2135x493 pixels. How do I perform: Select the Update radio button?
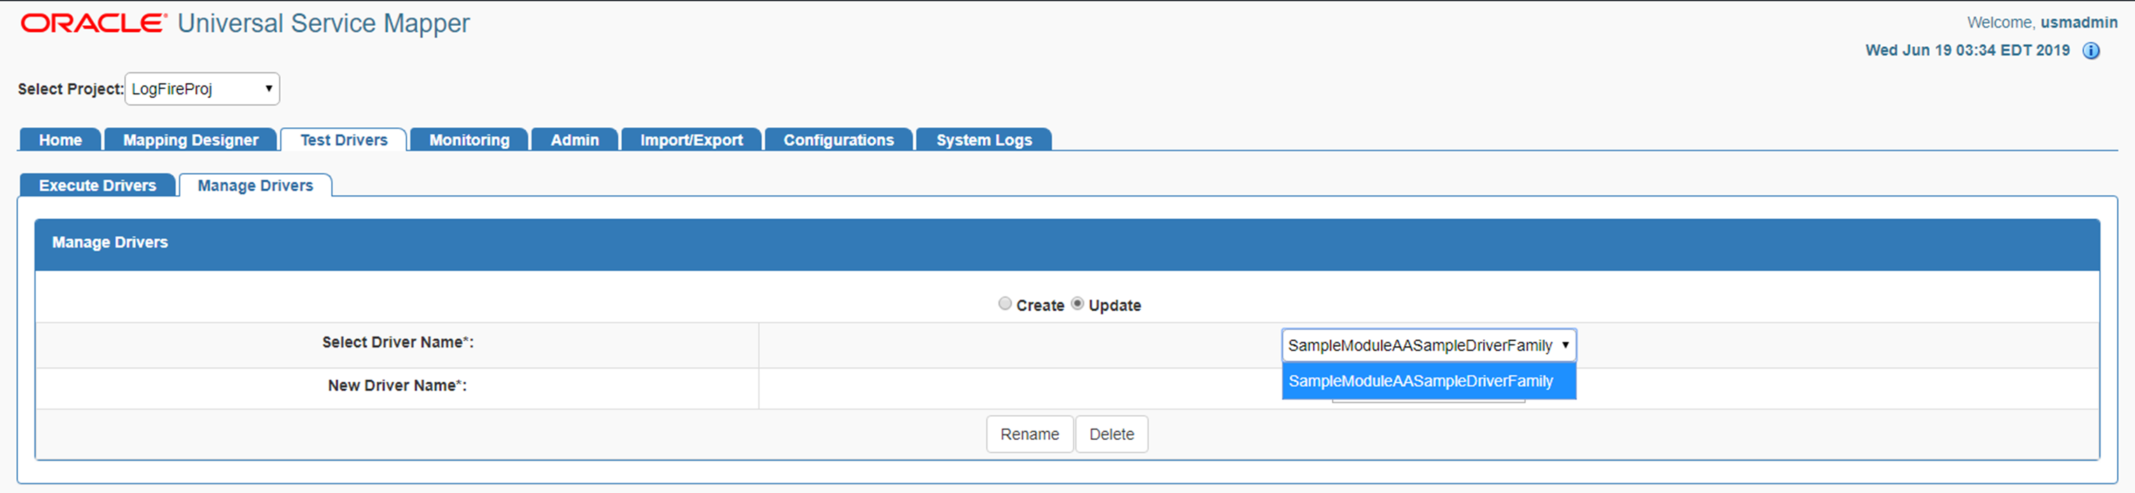coord(1077,303)
